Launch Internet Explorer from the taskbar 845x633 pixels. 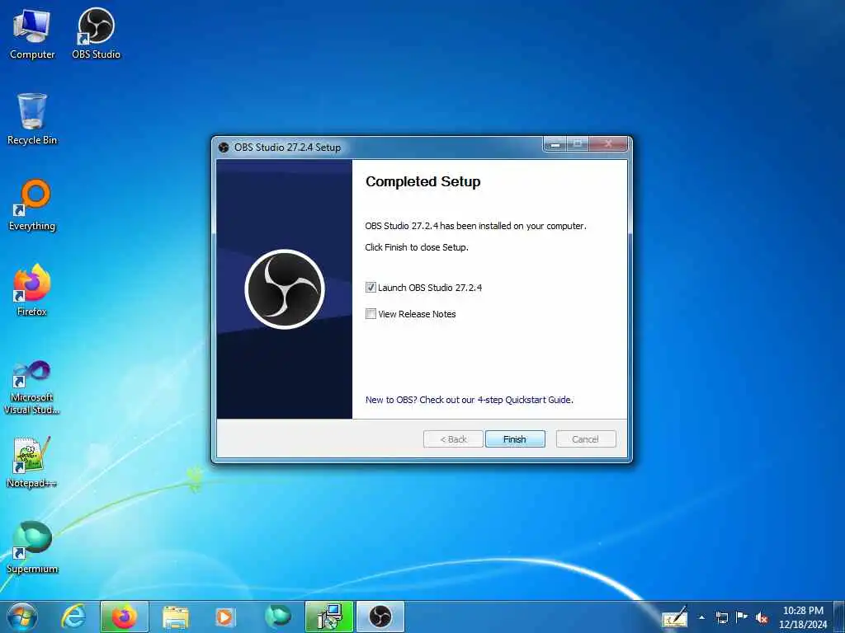[73, 617]
